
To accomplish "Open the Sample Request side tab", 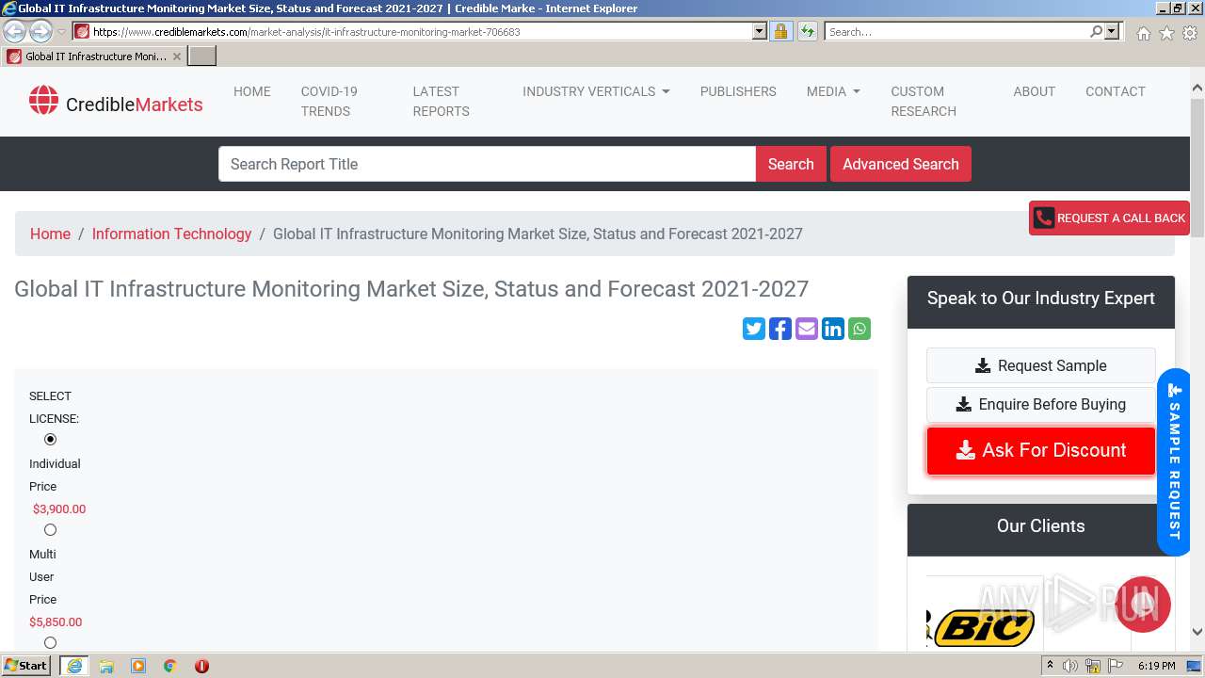I will click(x=1173, y=461).
